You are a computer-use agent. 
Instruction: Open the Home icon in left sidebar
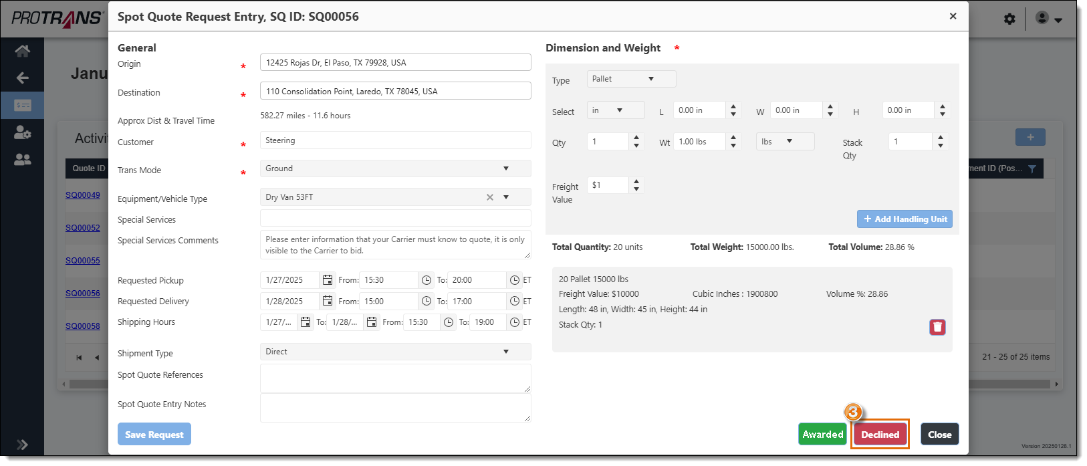point(22,51)
